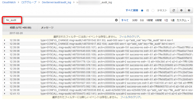
Task: Select the 1時間 time range tab
Action: 149,20
